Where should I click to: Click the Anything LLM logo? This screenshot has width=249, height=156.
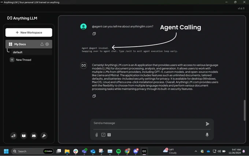coord(22,18)
